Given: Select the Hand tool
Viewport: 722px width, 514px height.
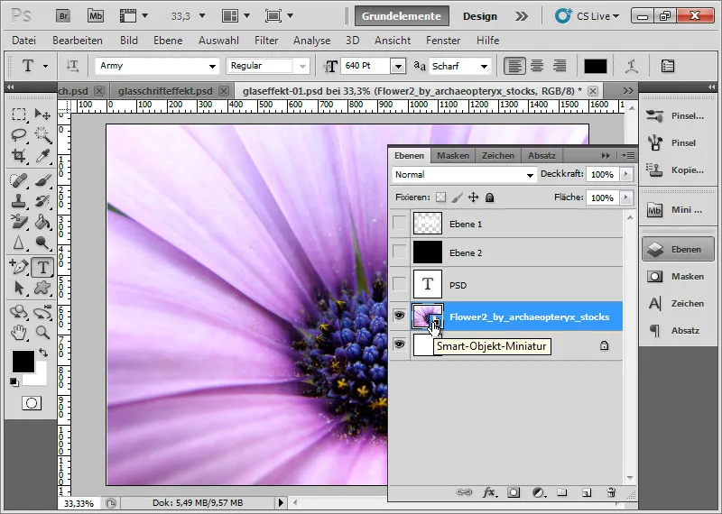Looking at the screenshot, I should point(19,332).
